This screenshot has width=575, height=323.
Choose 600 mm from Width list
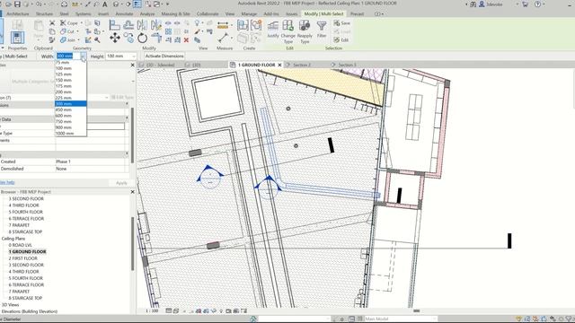pyautogui.click(x=71, y=116)
